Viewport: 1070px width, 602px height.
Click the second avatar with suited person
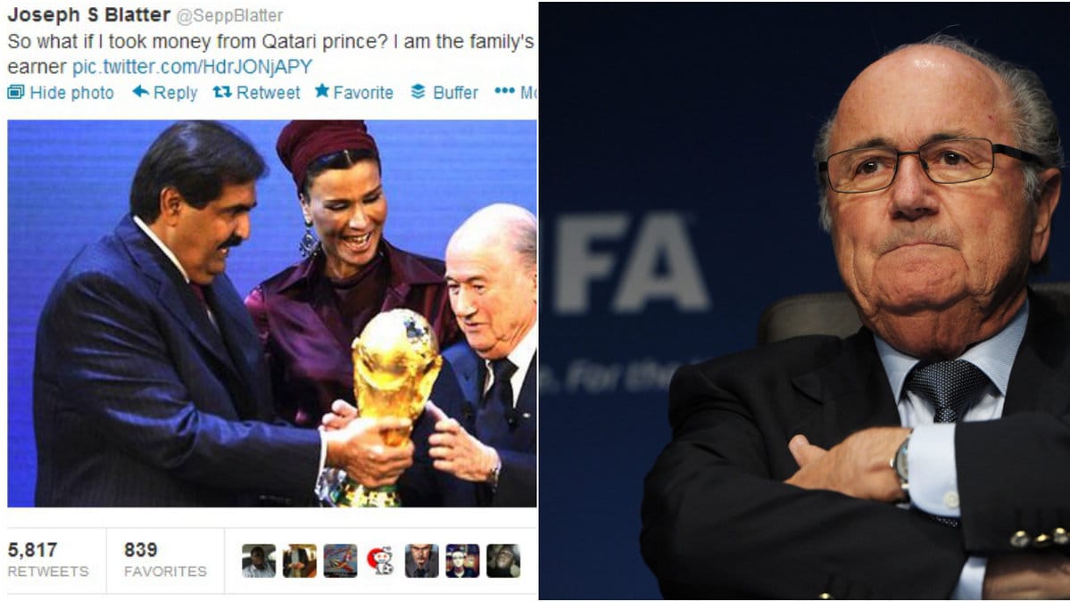click(300, 560)
